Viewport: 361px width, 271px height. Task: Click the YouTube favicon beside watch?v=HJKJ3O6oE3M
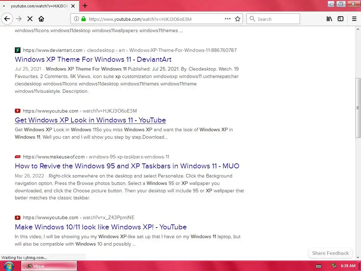coord(18,111)
